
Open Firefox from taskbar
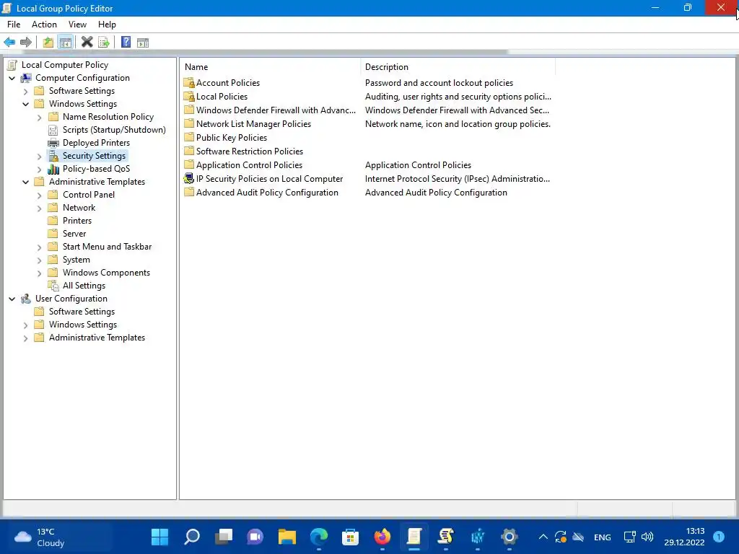coord(382,537)
